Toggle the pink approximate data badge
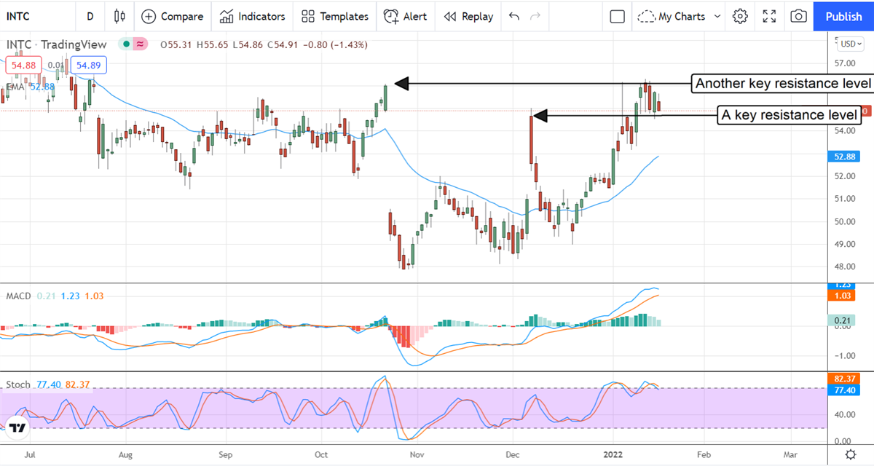This screenshot has width=874, height=466. point(140,44)
